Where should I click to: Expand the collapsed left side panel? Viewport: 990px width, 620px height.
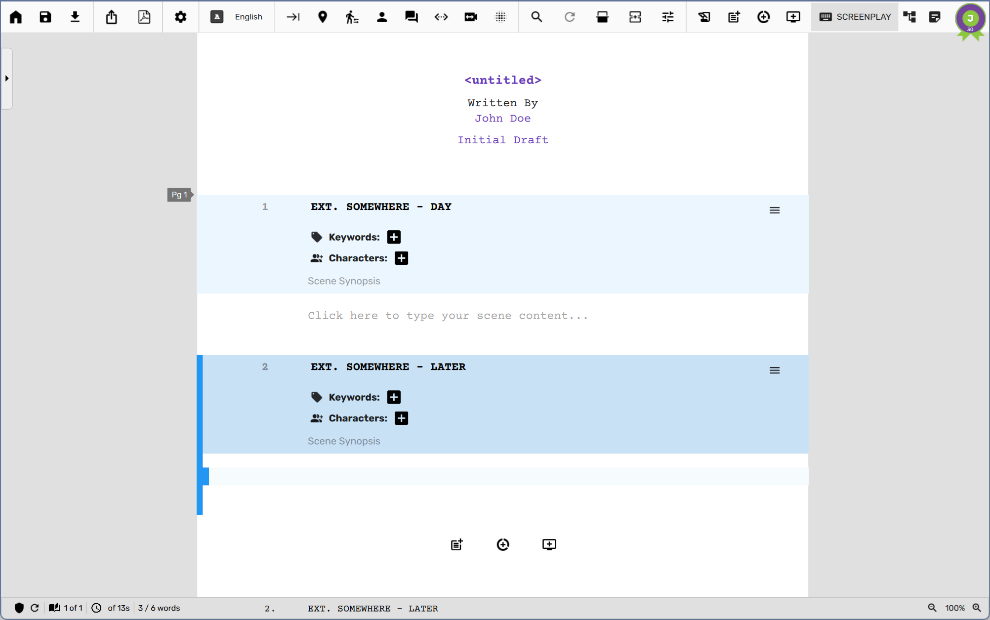tap(7, 79)
